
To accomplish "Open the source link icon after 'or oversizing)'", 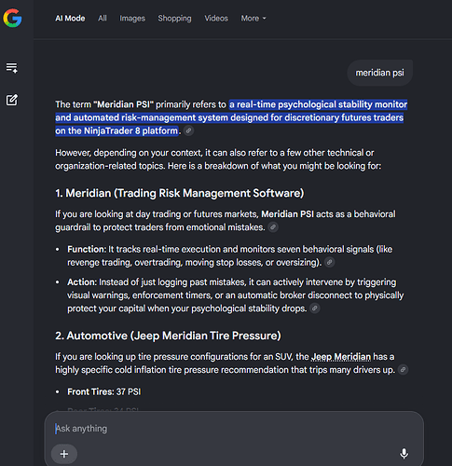I will (330, 262).
